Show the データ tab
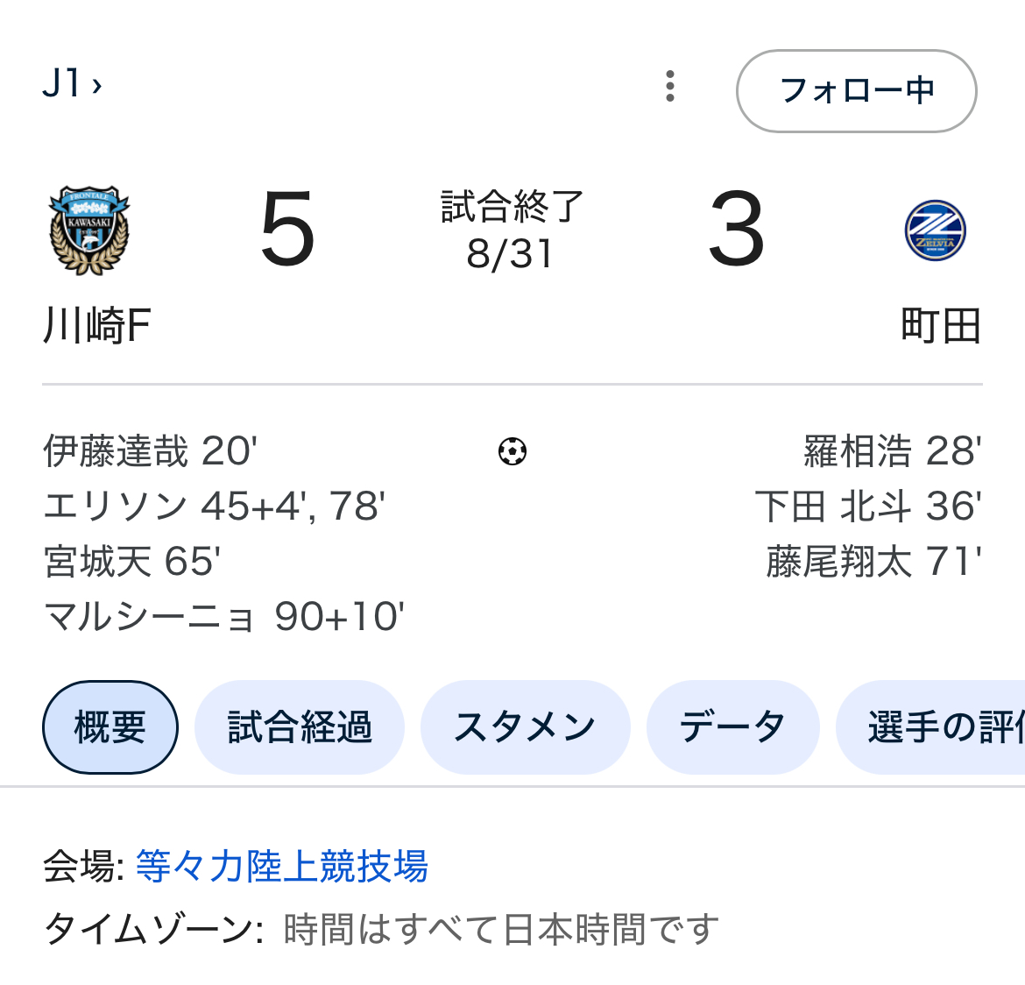The image size is (1025, 985). pos(732,727)
